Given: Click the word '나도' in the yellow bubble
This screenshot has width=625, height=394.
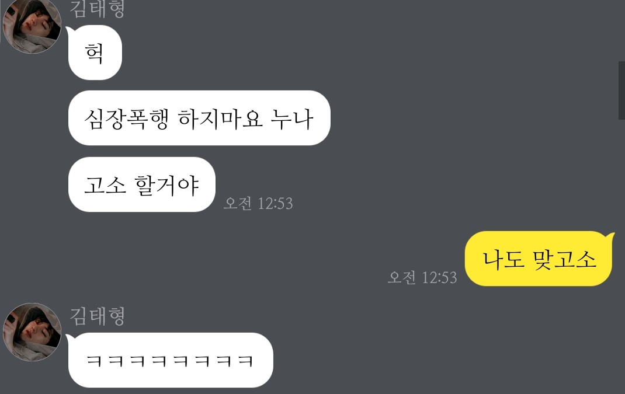Looking at the screenshot, I should (x=503, y=259).
